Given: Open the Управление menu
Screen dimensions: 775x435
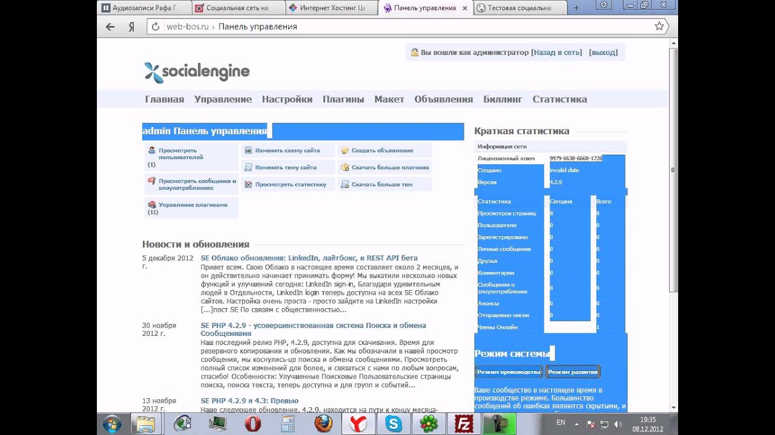Looking at the screenshot, I should (x=223, y=99).
